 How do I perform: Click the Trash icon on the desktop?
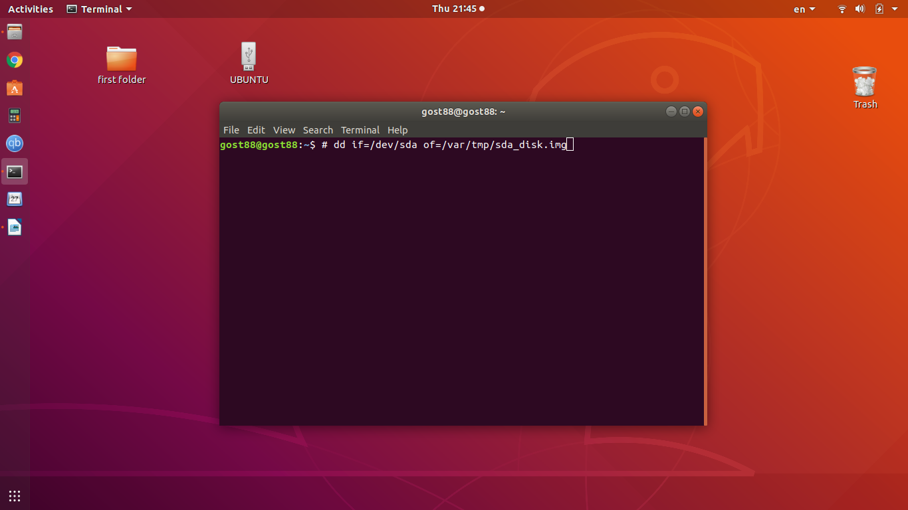coord(865,82)
